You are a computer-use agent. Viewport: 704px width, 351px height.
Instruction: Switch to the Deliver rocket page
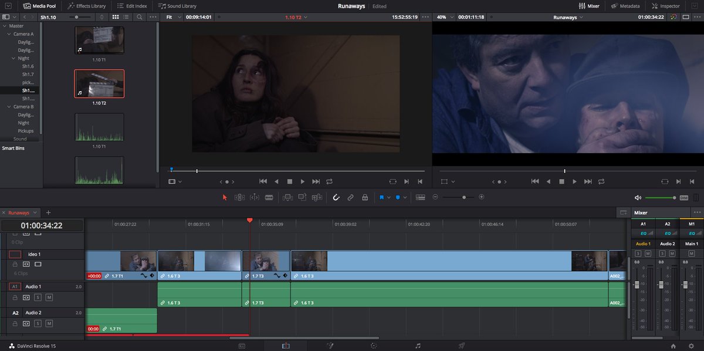[462, 346]
